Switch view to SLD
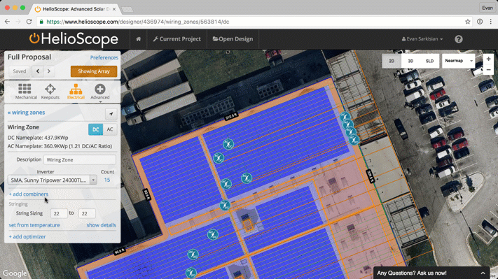 pyautogui.click(x=430, y=61)
